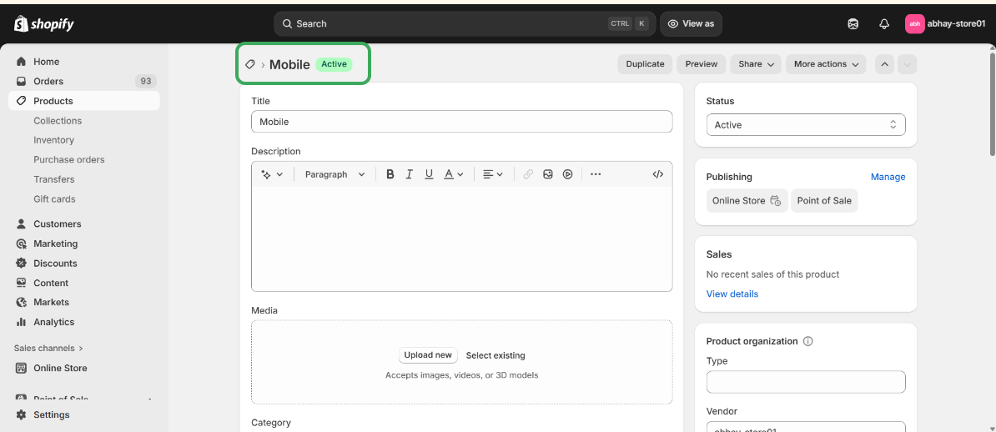Switch the description to HTML code view
This screenshot has width=996, height=432.
(658, 174)
